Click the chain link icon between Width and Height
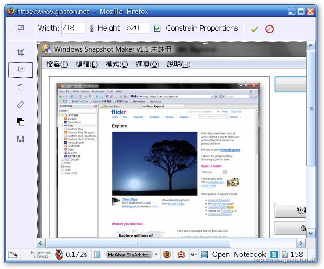The width and height of the screenshot is (324, 269). coord(91,28)
